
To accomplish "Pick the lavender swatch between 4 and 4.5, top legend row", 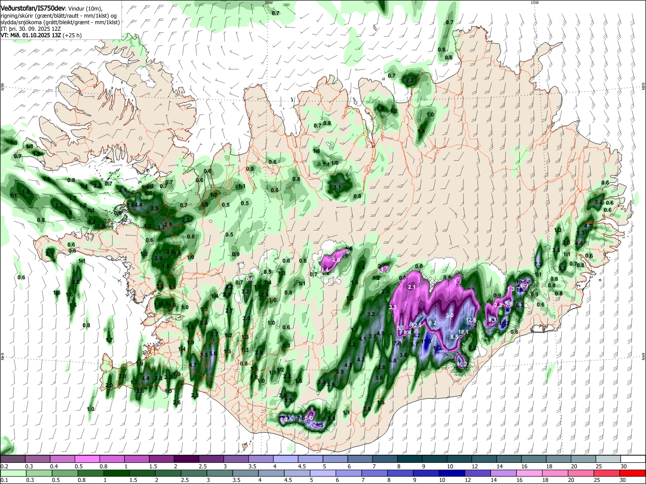I will tap(286, 459).
